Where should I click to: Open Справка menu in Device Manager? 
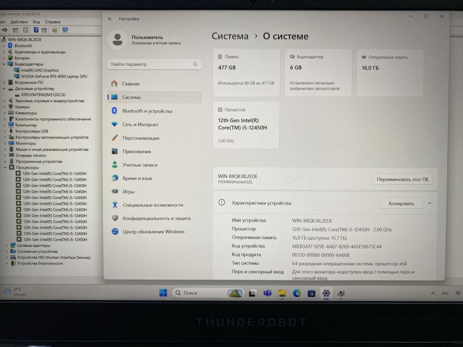pyautogui.click(x=53, y=22)
